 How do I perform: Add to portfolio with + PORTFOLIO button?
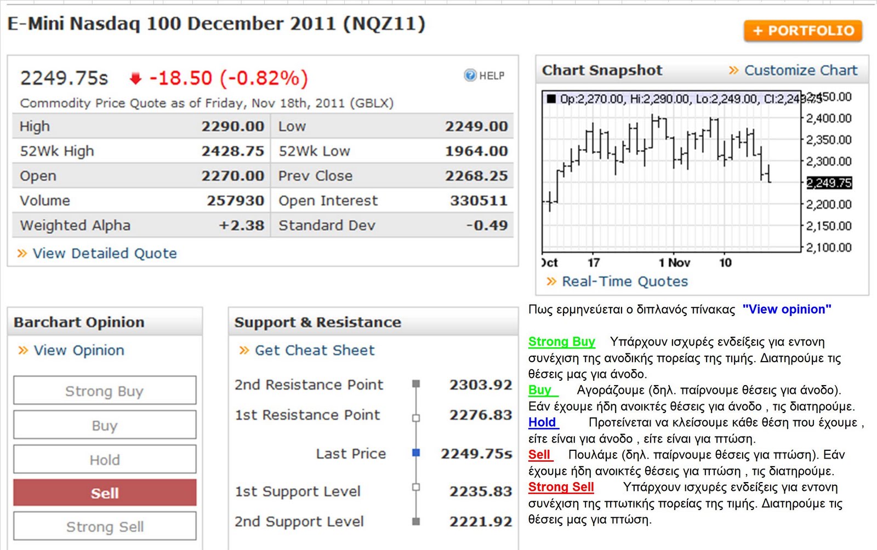coord(803,31)
